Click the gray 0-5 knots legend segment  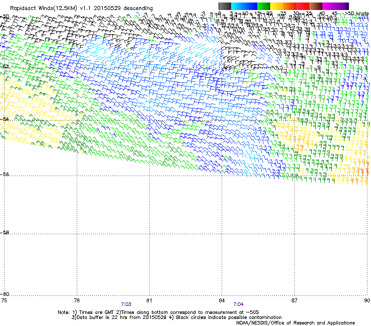(x=225, y=6)
